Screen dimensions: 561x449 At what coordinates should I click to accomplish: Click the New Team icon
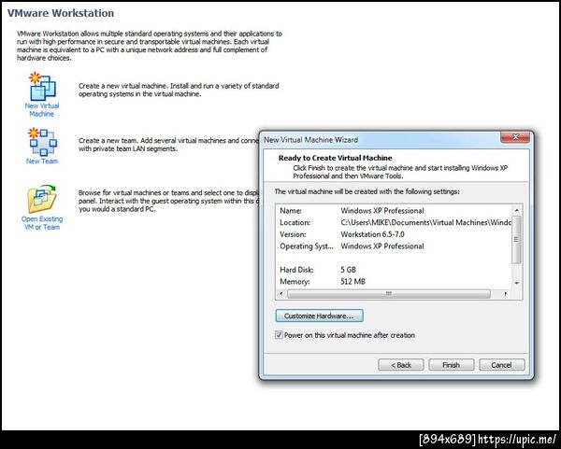(x=43, y=142)
